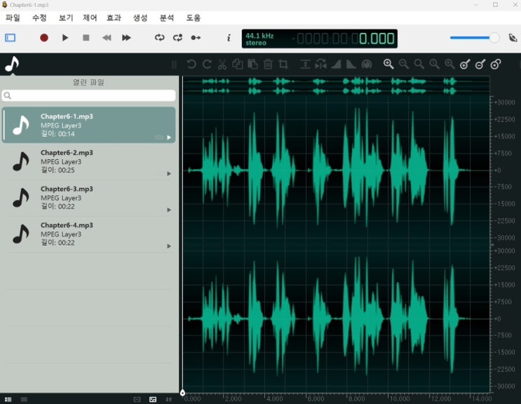This screenshot has width=521, height=404.
Task: Open the 효과 menu
Action: tap(114, 18)
